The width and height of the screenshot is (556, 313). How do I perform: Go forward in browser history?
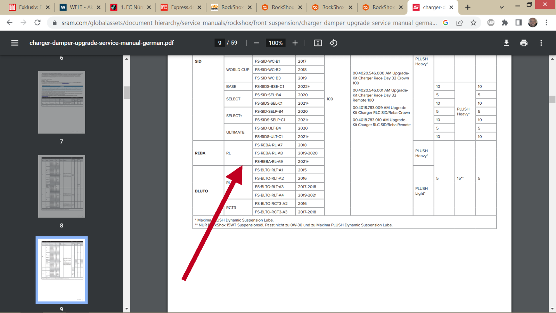[23, 23]
